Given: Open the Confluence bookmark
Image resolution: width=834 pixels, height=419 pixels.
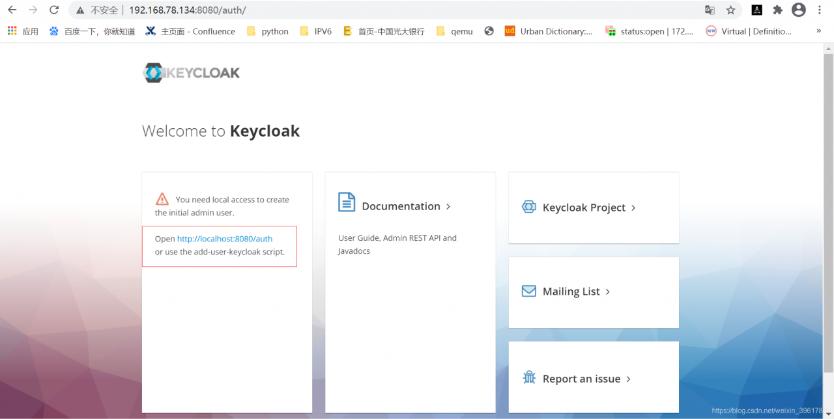Looking at the screenshot, I should pyautogui.click(x=190, y=31).
